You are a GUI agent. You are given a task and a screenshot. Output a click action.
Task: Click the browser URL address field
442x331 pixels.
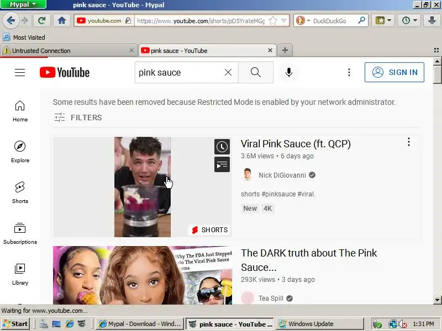[201, 21]
